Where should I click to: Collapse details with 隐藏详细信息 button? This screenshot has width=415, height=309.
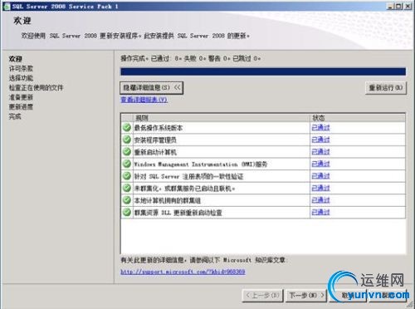point(152,88)
